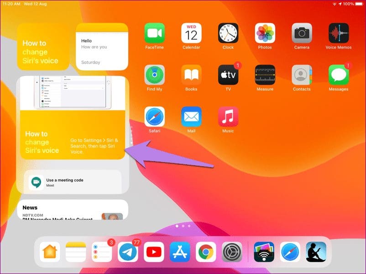Open the Photos app
This screenshot has width=366, height=274.
[x=265, y=33]
